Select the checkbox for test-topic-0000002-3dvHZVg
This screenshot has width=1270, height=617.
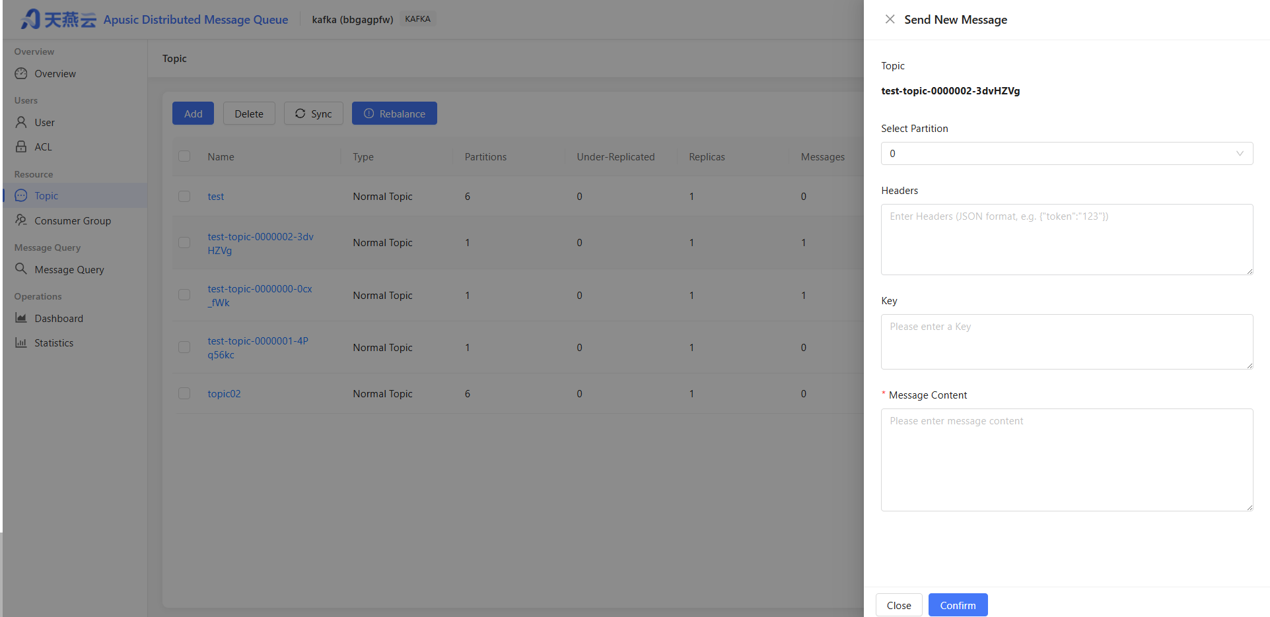184,243
